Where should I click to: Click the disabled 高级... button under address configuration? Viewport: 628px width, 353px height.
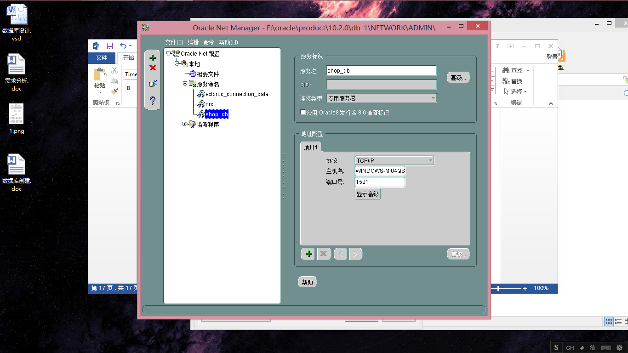tap(458, 254)
